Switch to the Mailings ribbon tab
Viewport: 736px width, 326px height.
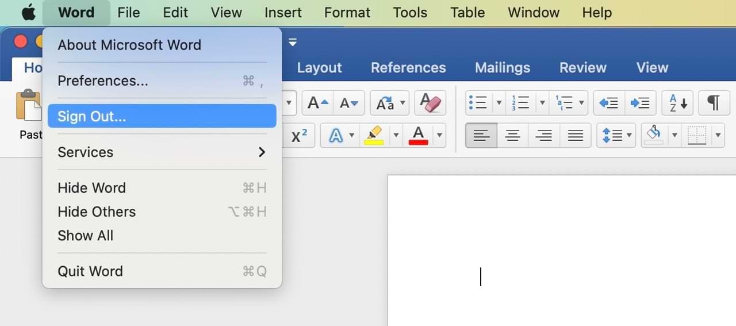(x=503, y=68)
